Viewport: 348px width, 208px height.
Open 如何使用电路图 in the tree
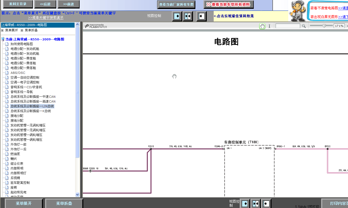pos(22,44)
